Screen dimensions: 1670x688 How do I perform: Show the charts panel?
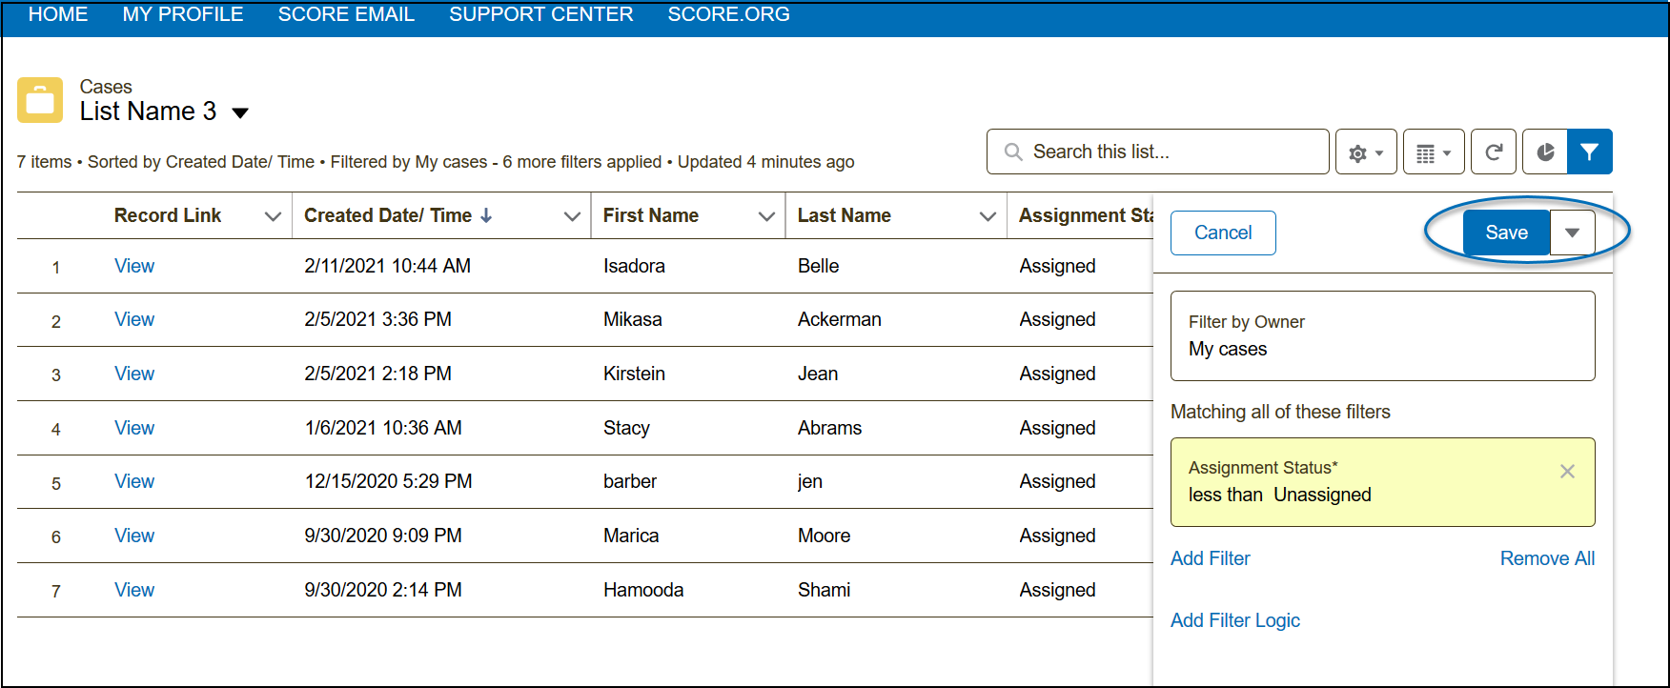coord(1545,152)
